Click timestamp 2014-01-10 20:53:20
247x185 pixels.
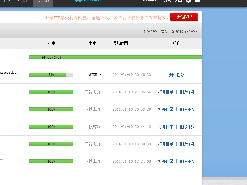click(x=132, y=109)
